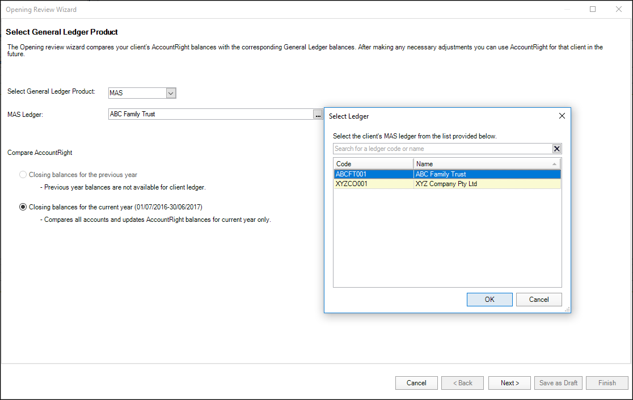Maximize the Opening Review Wizard window

(593, 9)
